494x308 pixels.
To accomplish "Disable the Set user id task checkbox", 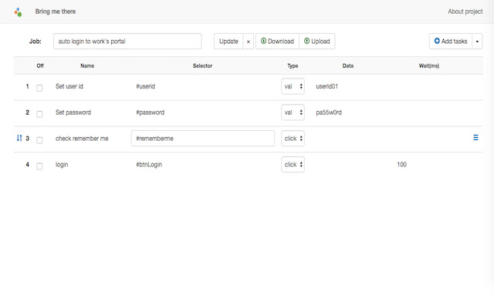I will pyautogui.click(x=39, y=88).
